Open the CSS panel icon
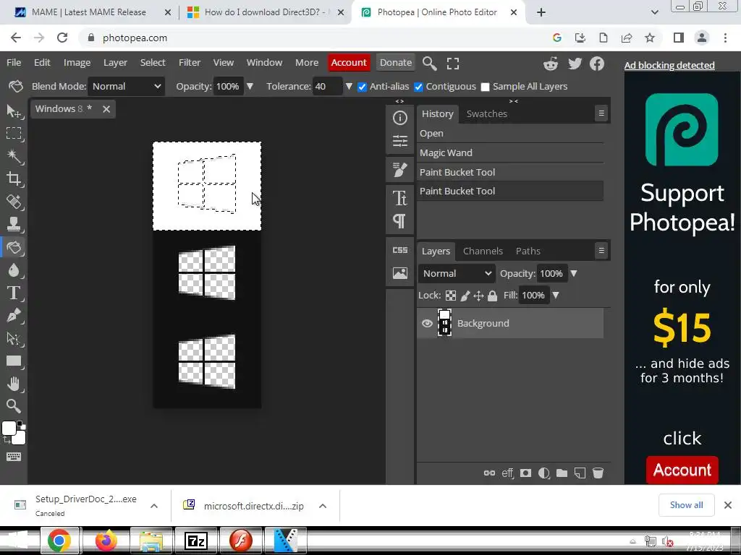The height and width of the screenshot is (555, 741). tap(399, 250)
